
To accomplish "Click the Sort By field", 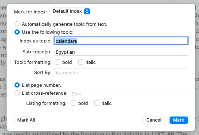I will coord(121,72).
